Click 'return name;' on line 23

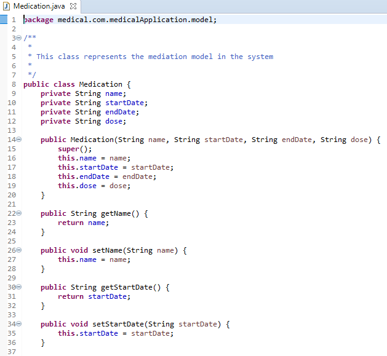[84, 223]
